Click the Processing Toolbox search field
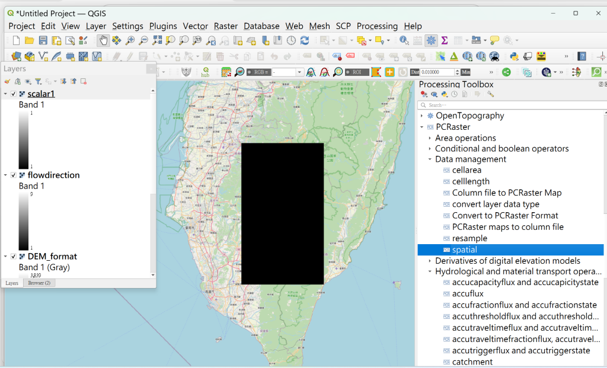Screen dimensions: 607x368 512,105
